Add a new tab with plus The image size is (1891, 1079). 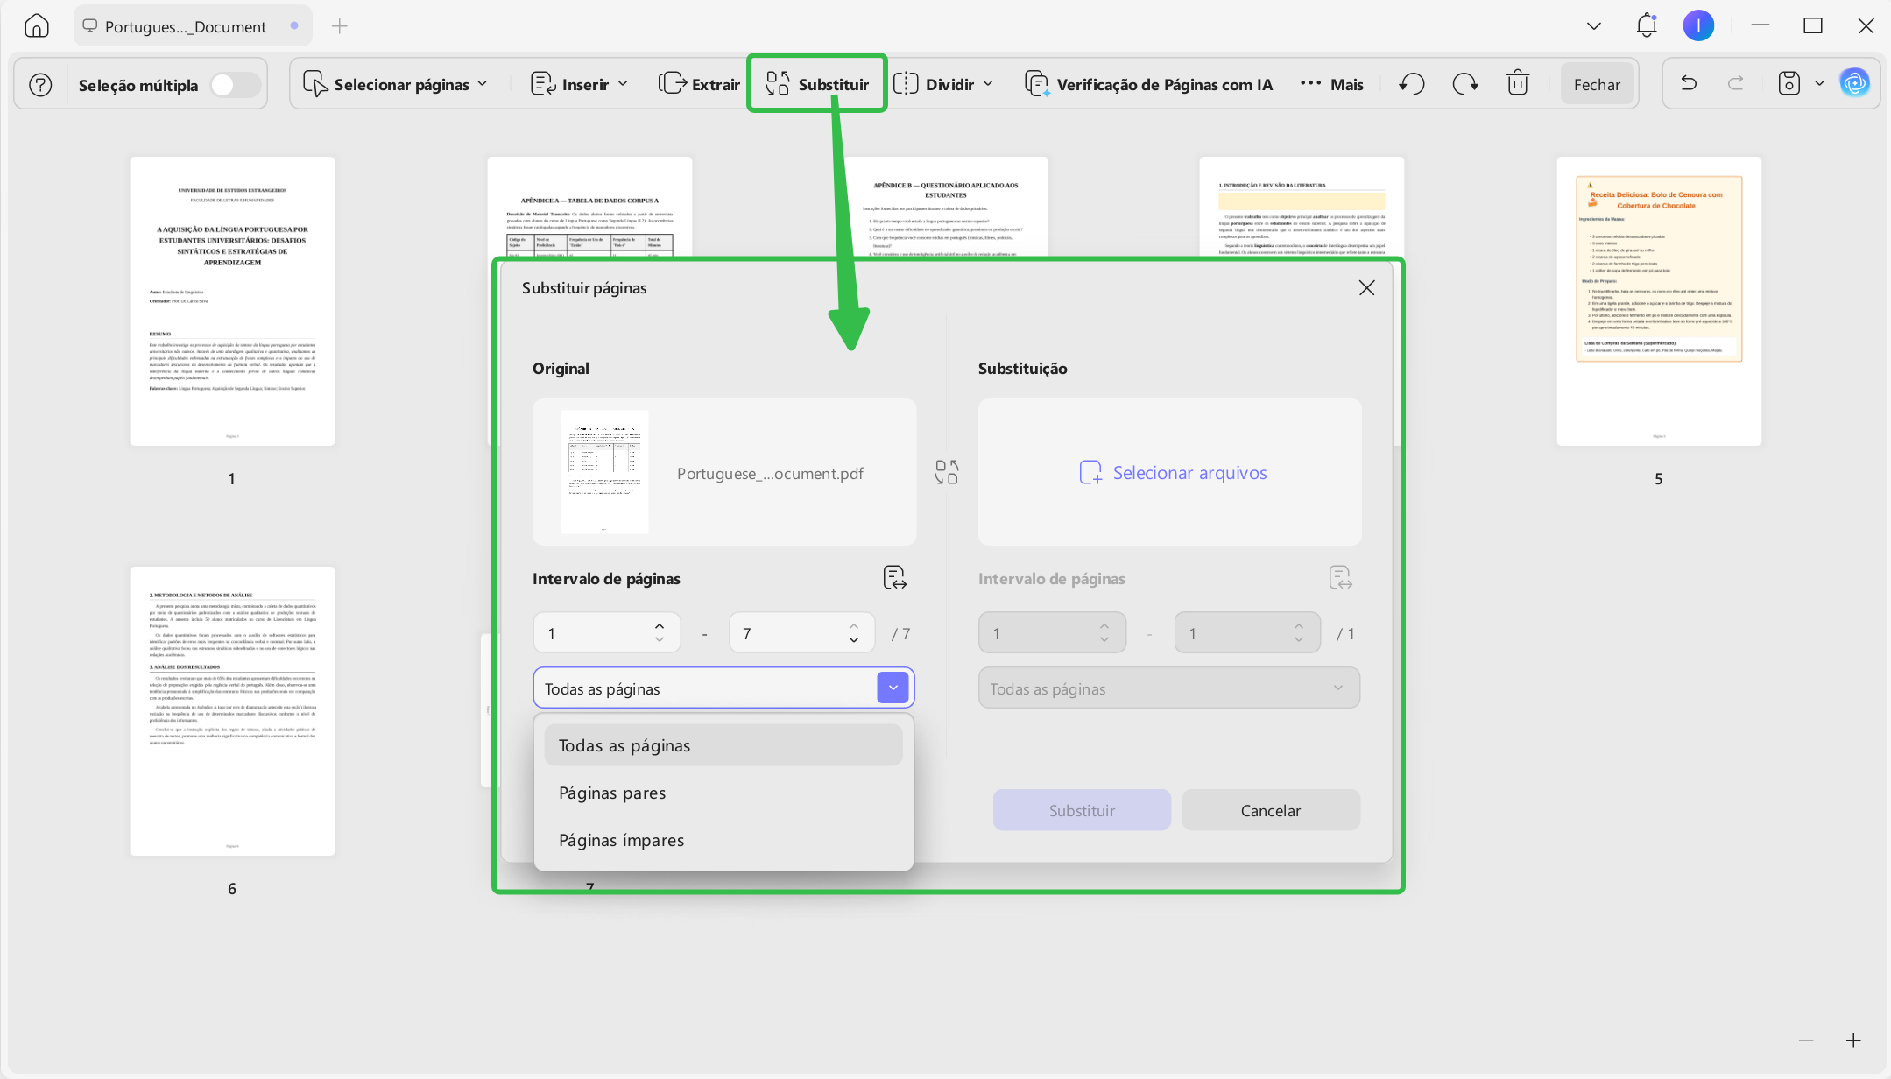pyautogui.click(x=340, y=26)
